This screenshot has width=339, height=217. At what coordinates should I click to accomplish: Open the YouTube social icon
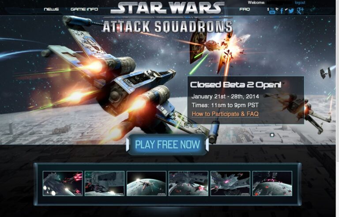(272, 11)
